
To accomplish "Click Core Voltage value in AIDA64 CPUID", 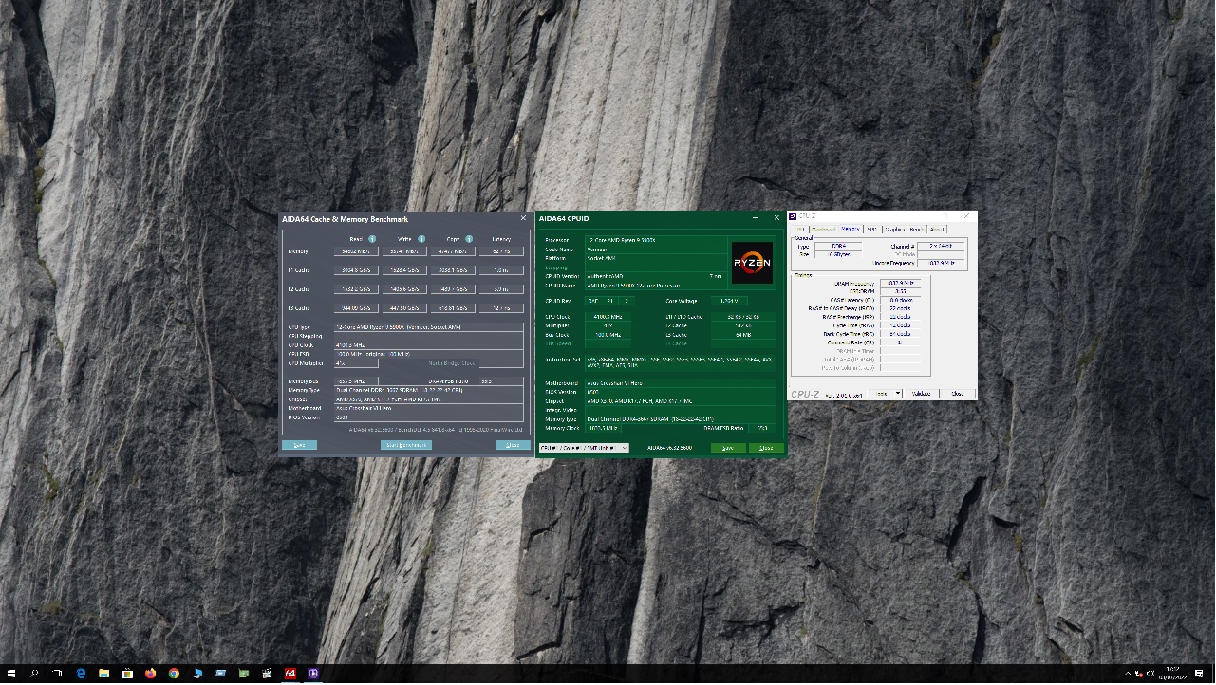I will [729, 301].
